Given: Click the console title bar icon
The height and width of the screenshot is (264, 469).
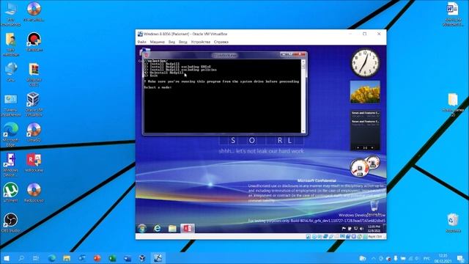Looking at the screenshot, I should [146, 55].
